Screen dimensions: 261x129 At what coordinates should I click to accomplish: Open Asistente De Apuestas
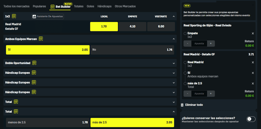point(48,17)
